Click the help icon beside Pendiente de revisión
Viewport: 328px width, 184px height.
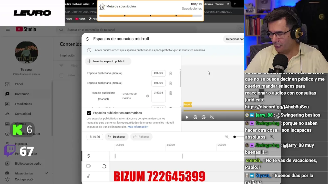click(x=147, y=96)
